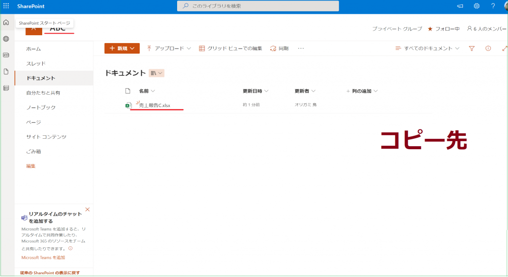Click the SharePoint home icon in left rail
This screenshot has width=508, height=277.
6,22
